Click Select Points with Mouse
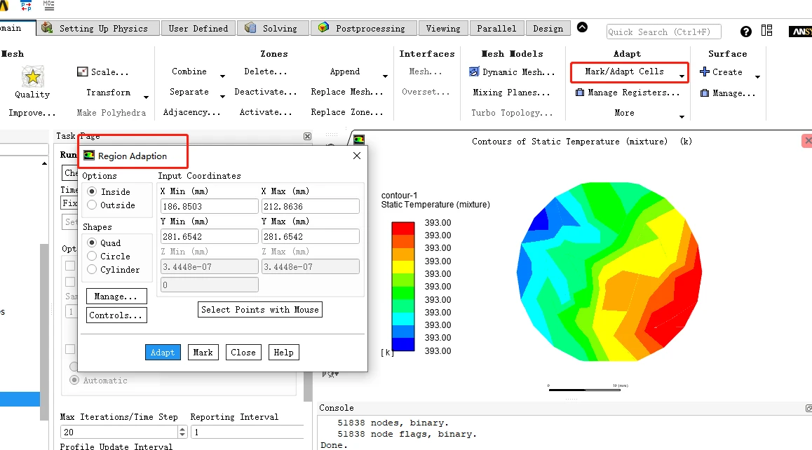 [260, 310]
